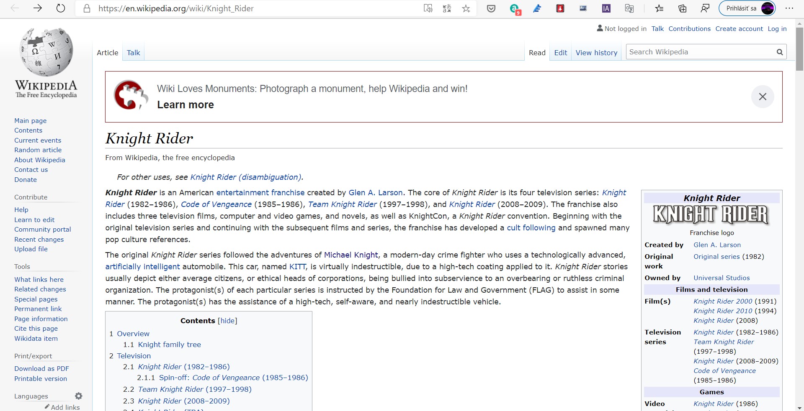
Task: Open Code of Vengeance in the infobox
Action: pos(724,370)
